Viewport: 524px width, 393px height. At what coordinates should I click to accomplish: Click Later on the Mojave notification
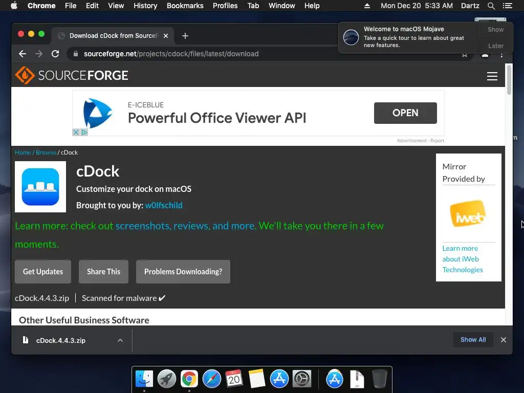(x=495, y=46)
